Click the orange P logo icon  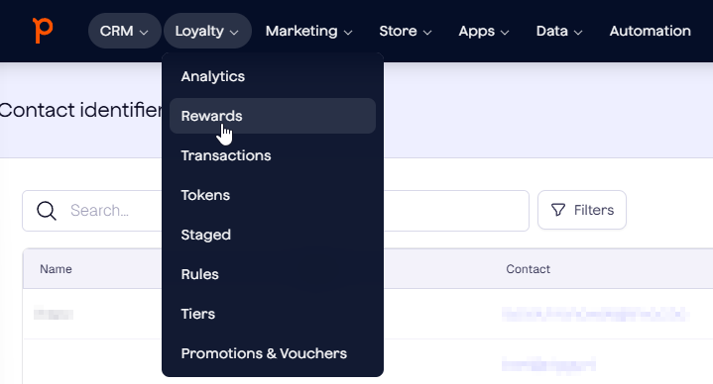[x=43, y=31]
